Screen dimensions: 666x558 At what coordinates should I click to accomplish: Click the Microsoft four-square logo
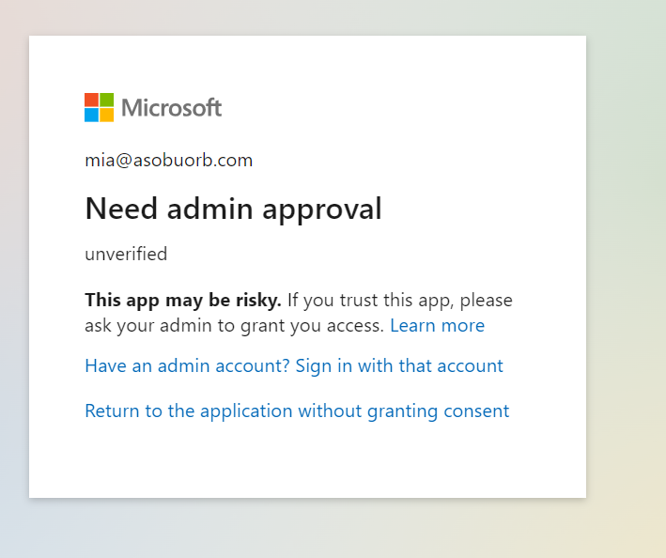point(99,107)
